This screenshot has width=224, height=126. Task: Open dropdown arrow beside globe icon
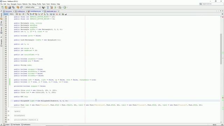click(x=45, y=7)
